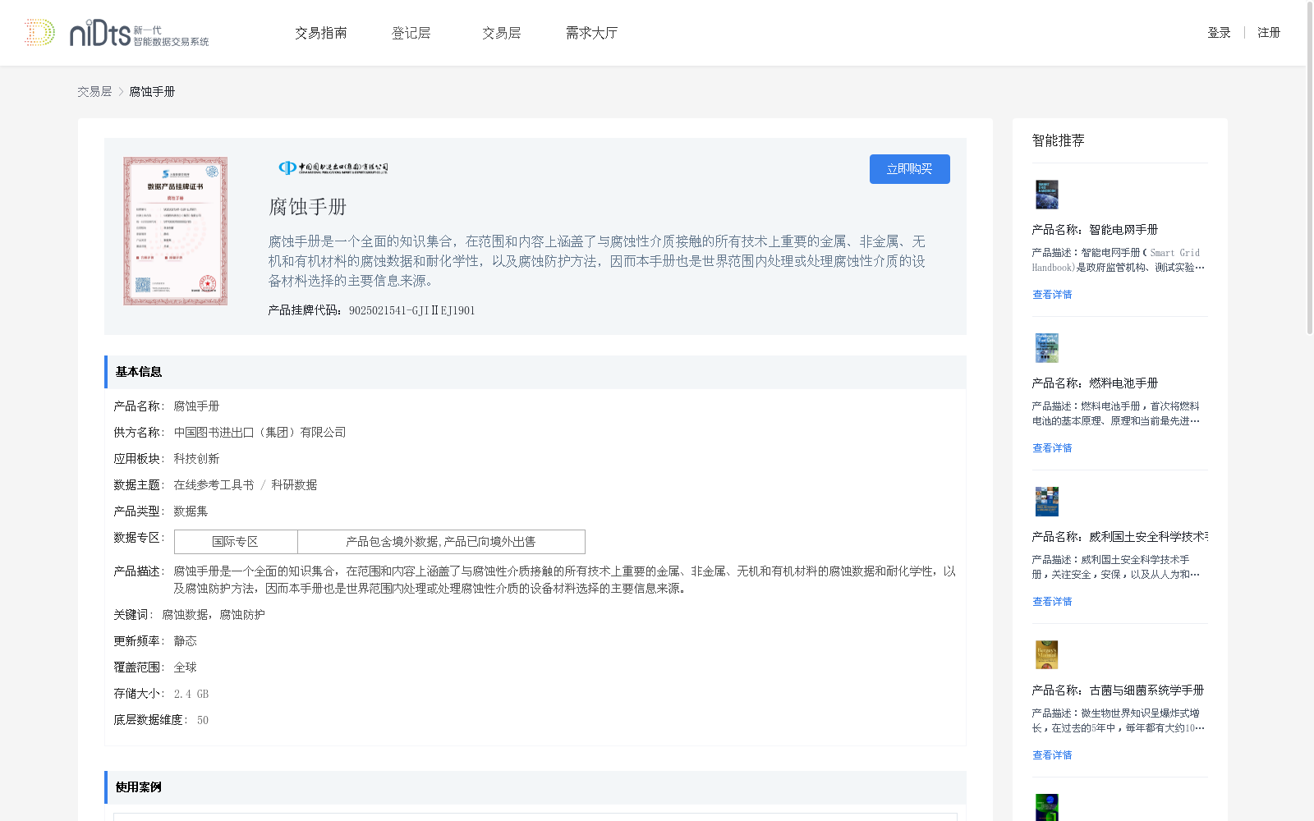Open the 需求大厅 nav item
This screenshot has height=821, width=1314.
(591, 33)
